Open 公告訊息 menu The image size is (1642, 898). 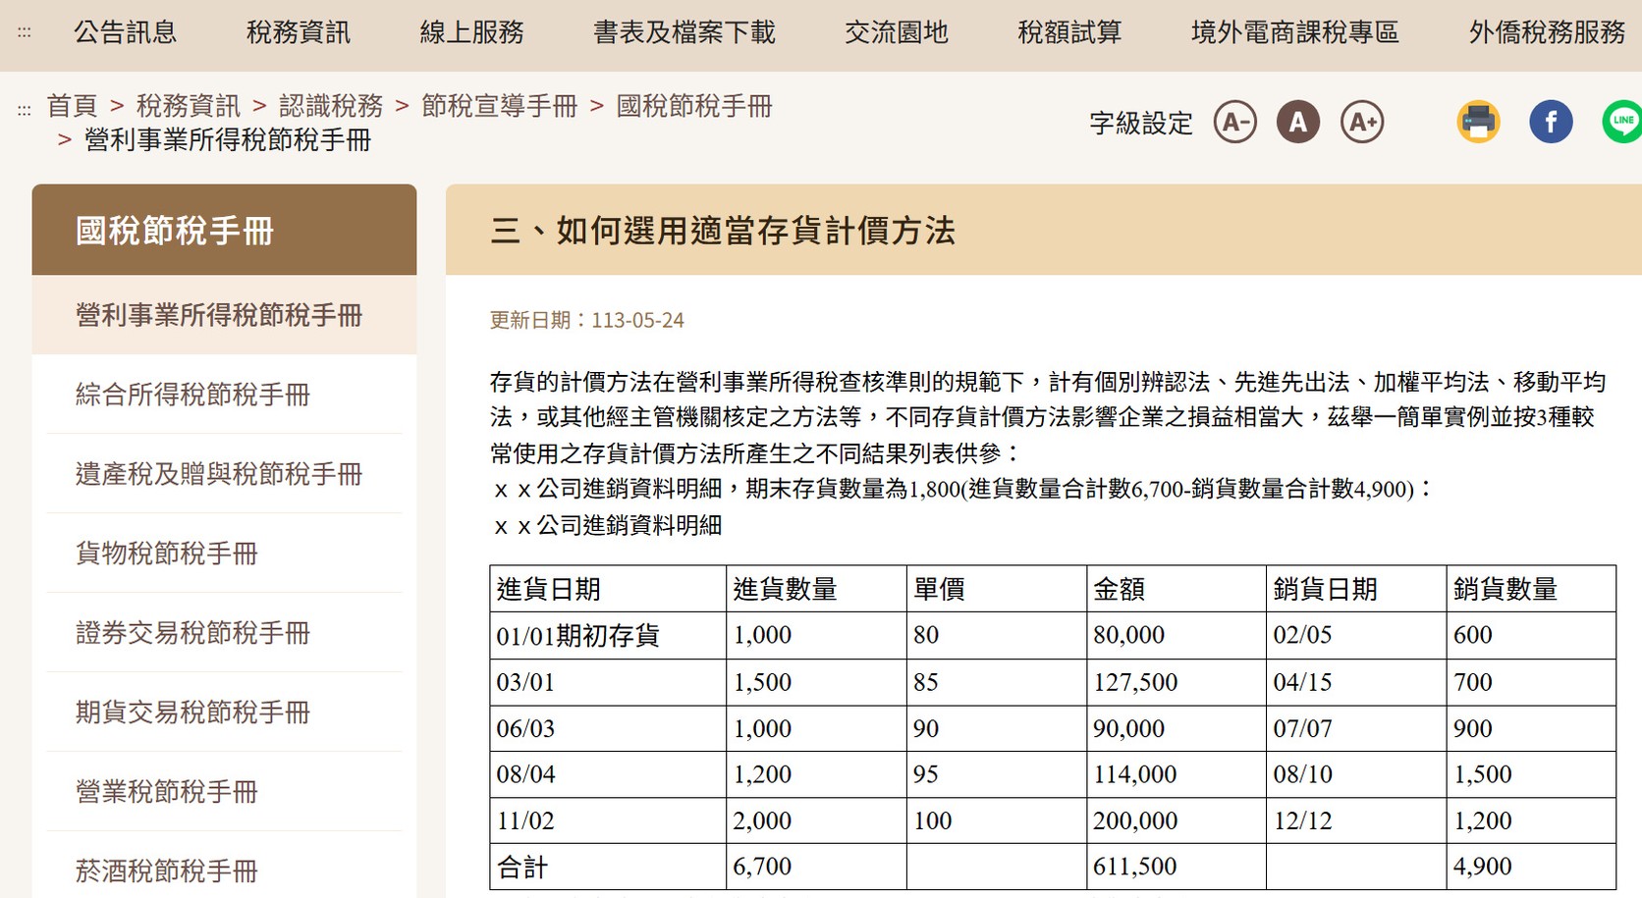[x=126, y=32]
